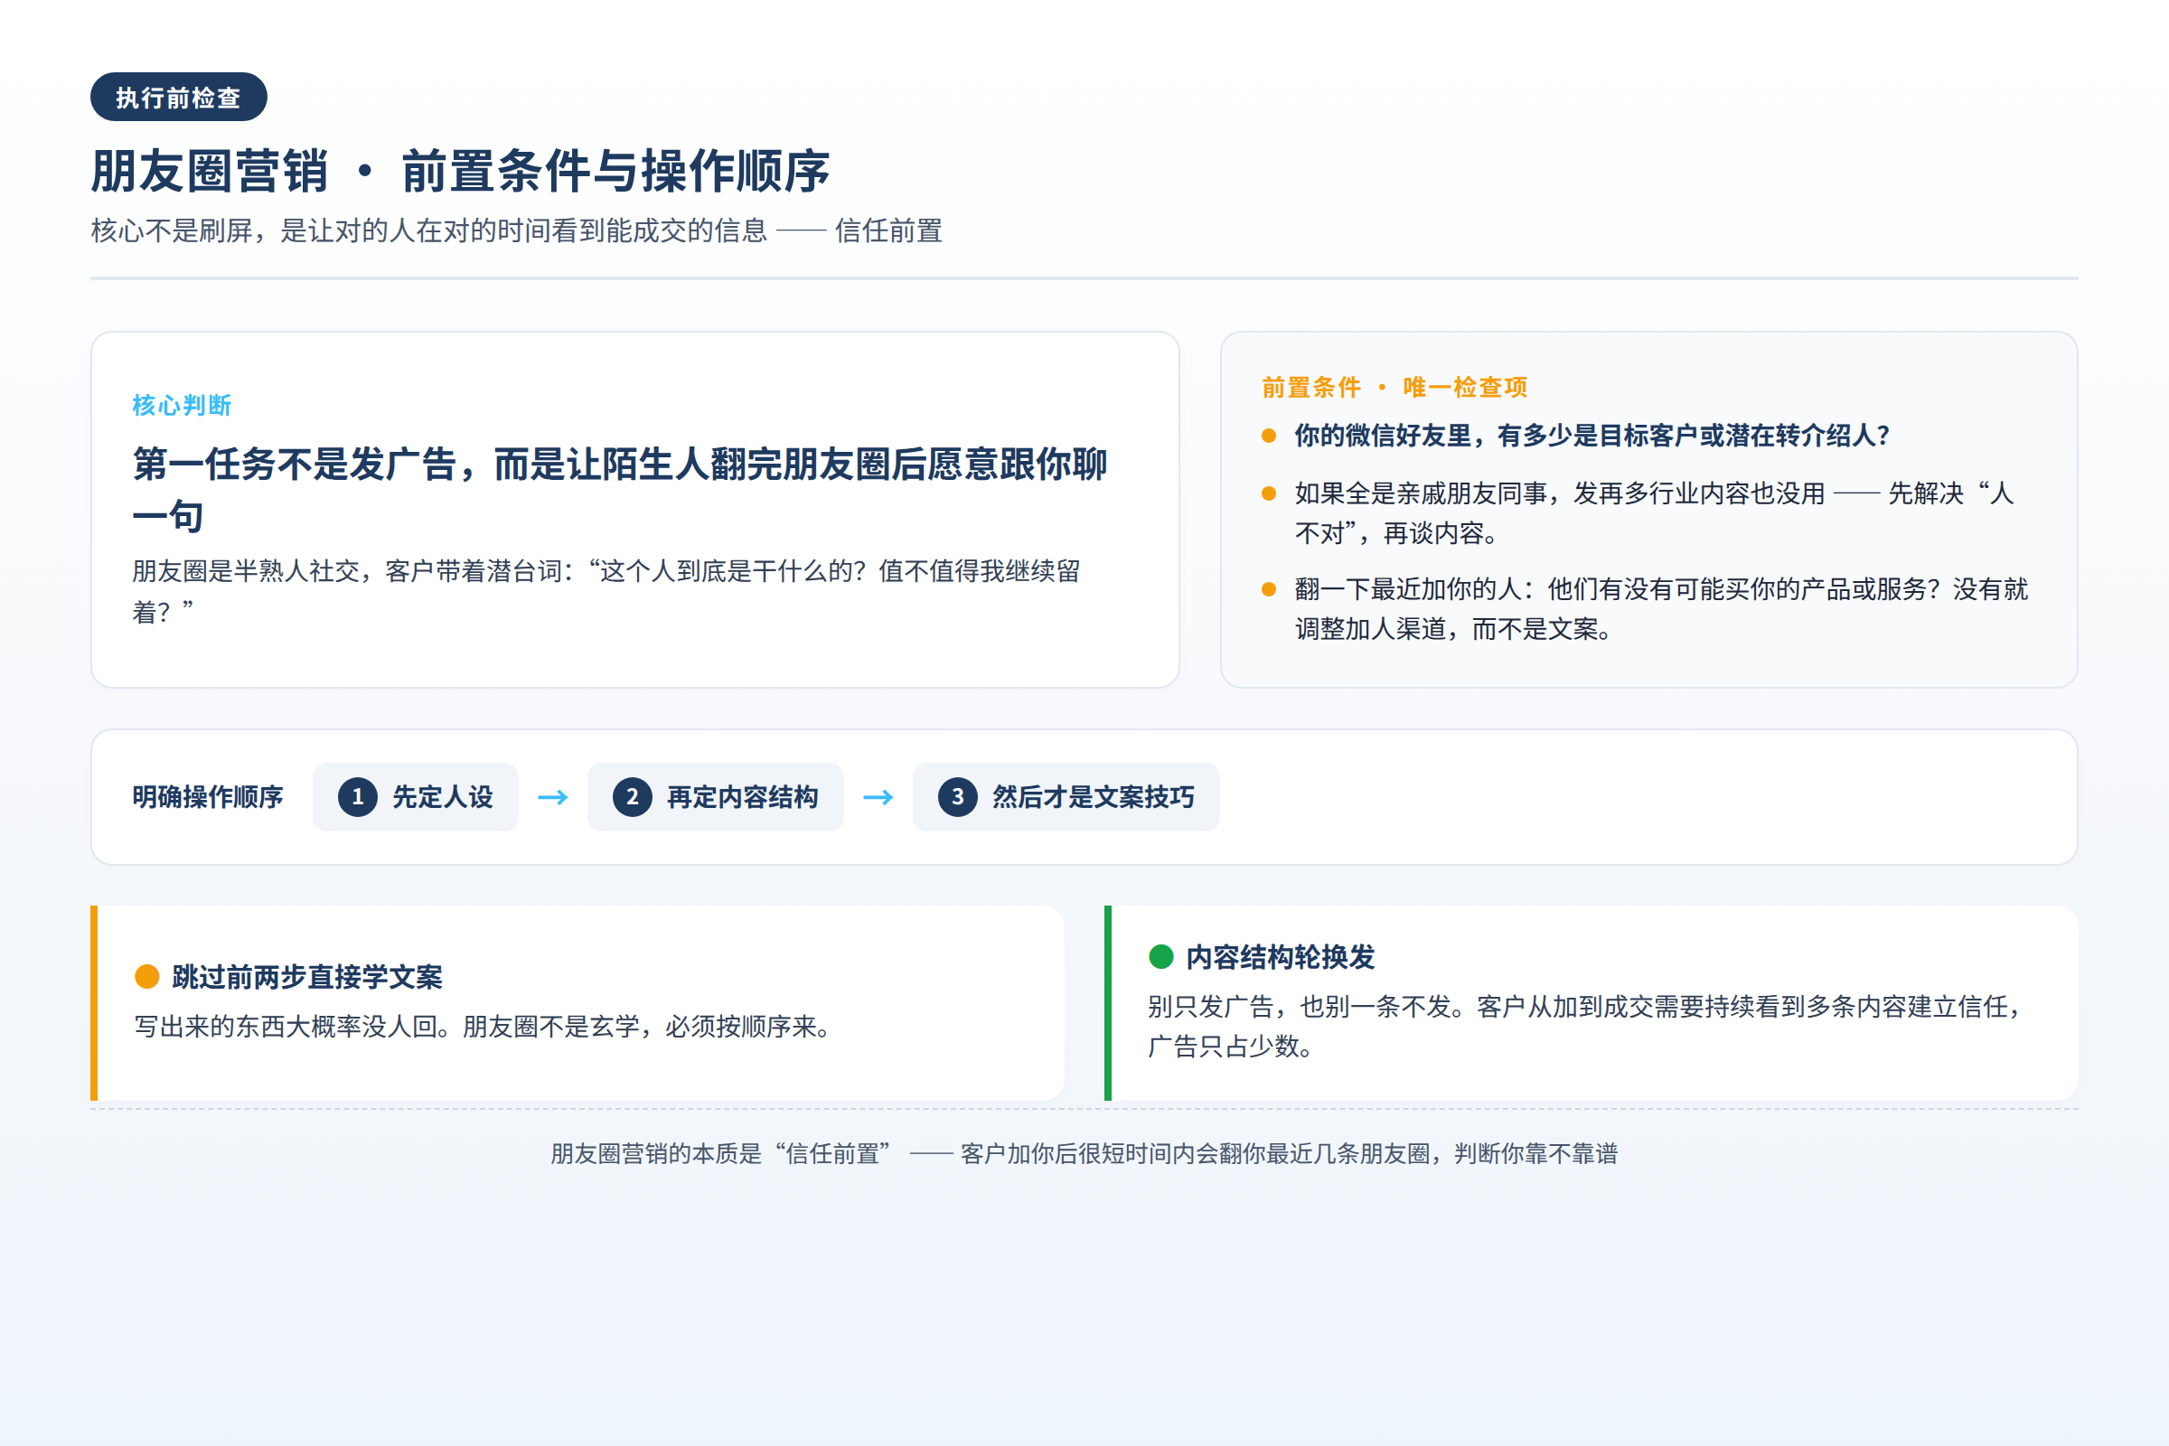The width and height of the screenshot is (2169, 1446).
Task: Select the heading 第一任务不是发广告
Action: pos(620,490)
